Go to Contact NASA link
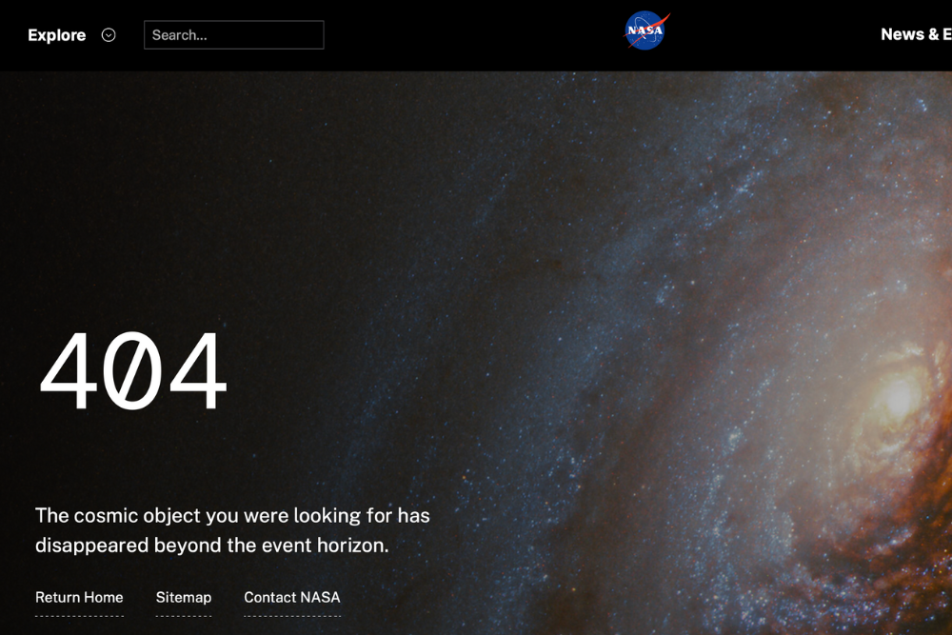 coord(292,597)
